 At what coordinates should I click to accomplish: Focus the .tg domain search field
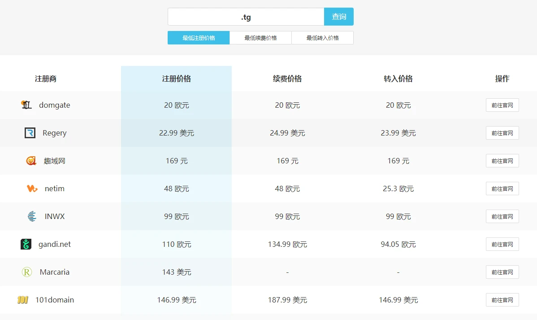[246, 17]
